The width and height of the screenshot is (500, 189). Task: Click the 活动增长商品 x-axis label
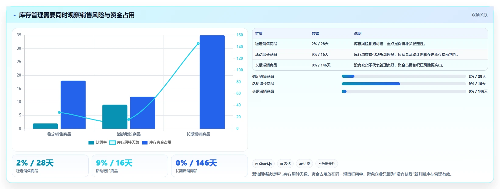click(x=129, y=134)
